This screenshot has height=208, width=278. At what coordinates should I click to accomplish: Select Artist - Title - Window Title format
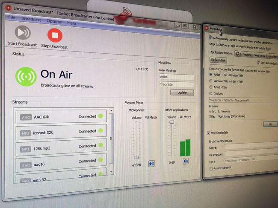[x=211, y=75]
